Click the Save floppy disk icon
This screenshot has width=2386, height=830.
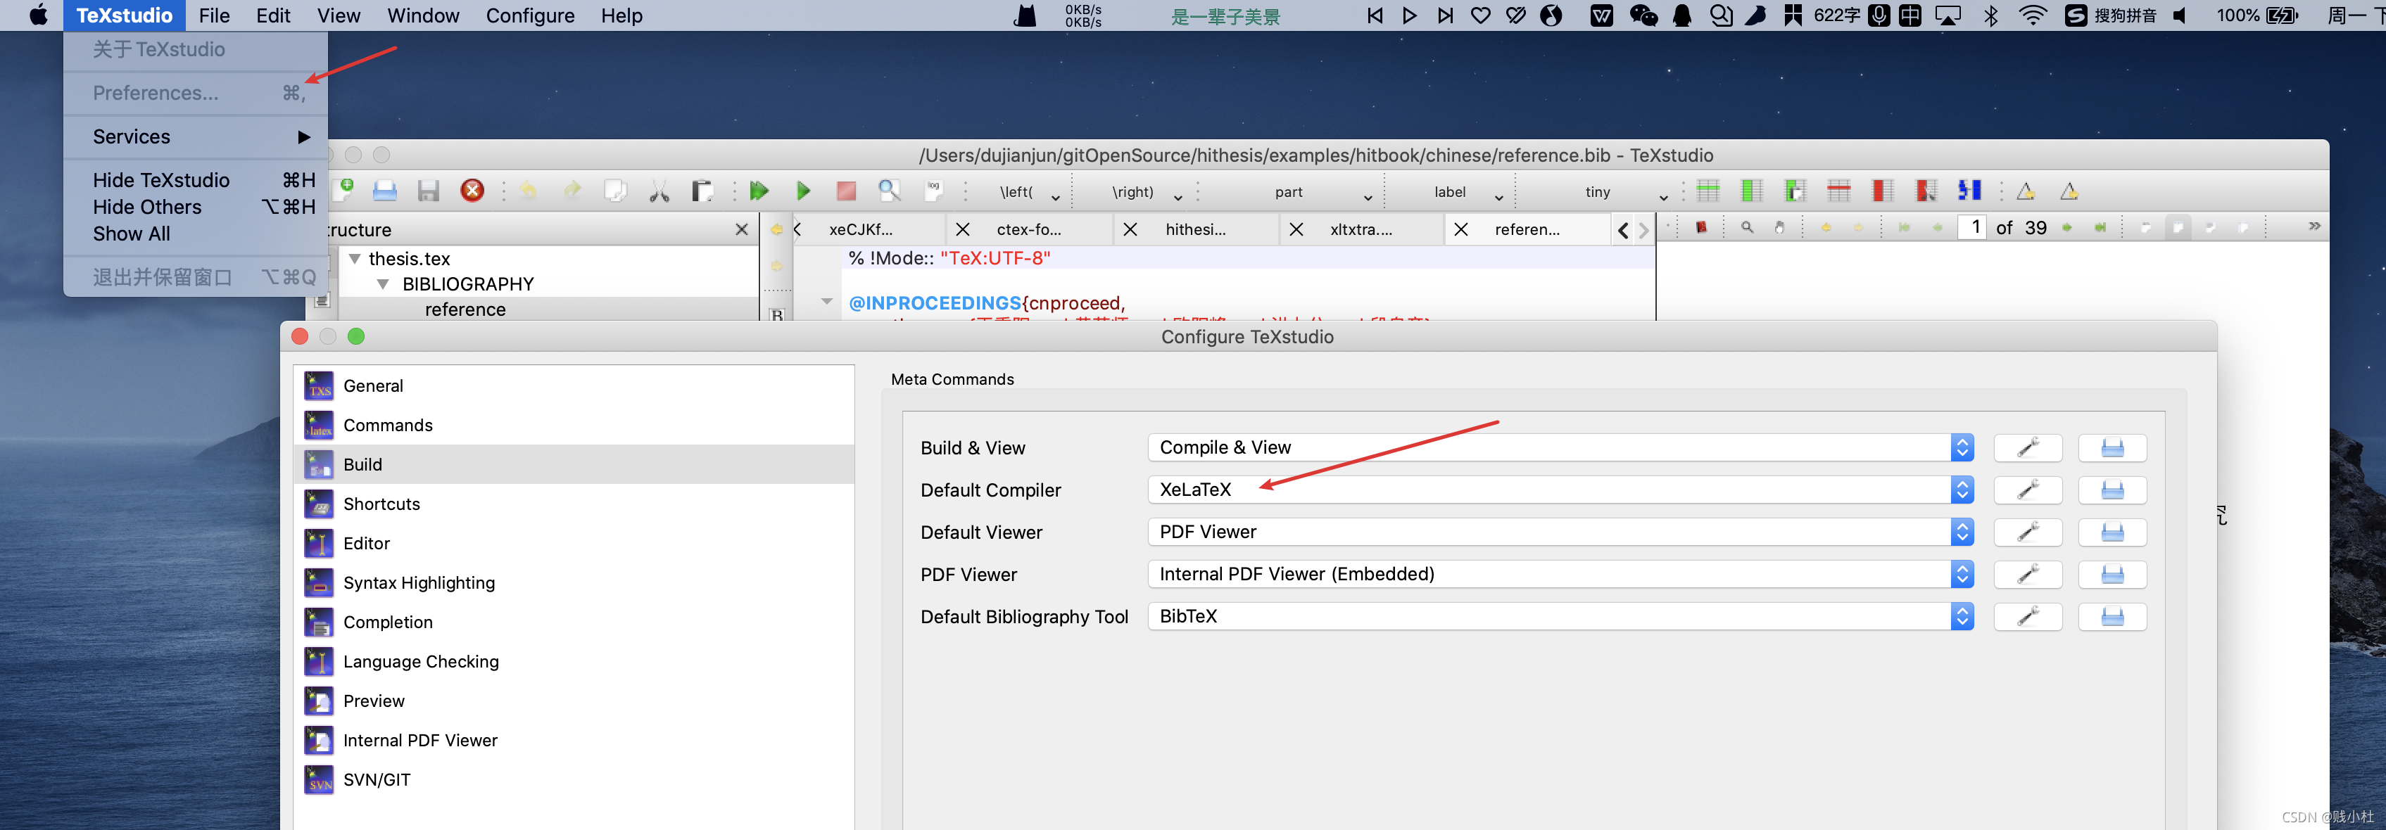click(x=428, y=191)
